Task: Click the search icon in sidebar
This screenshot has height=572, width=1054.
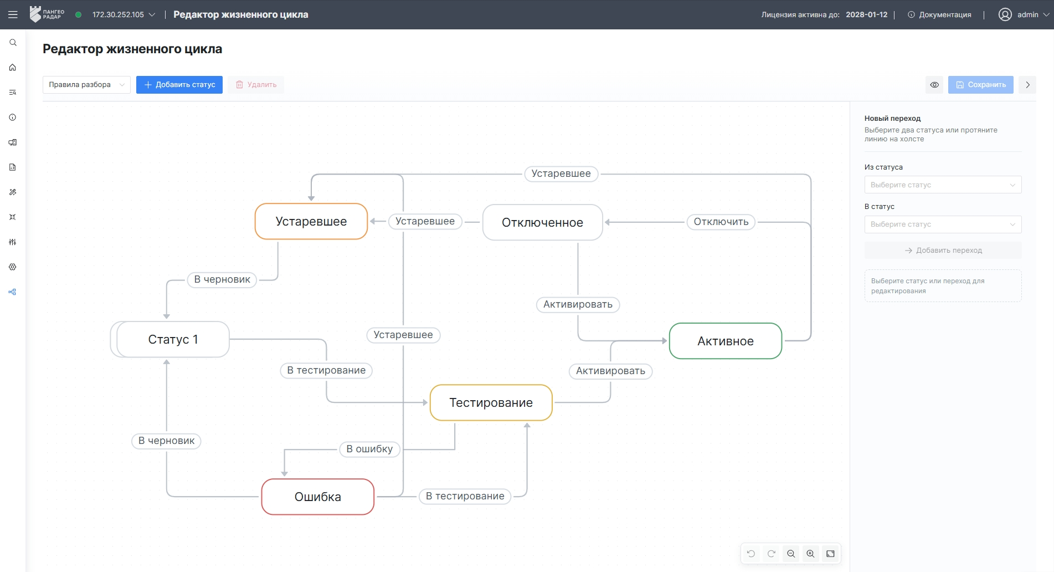Action: pos(13,43)
